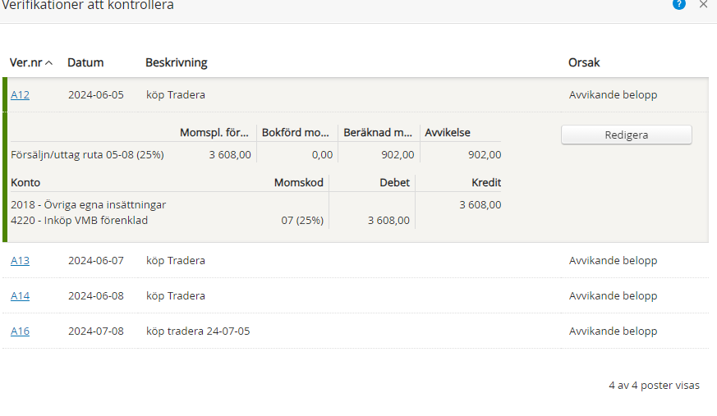
Task: Open verification link A14
Action: point(20,296)
